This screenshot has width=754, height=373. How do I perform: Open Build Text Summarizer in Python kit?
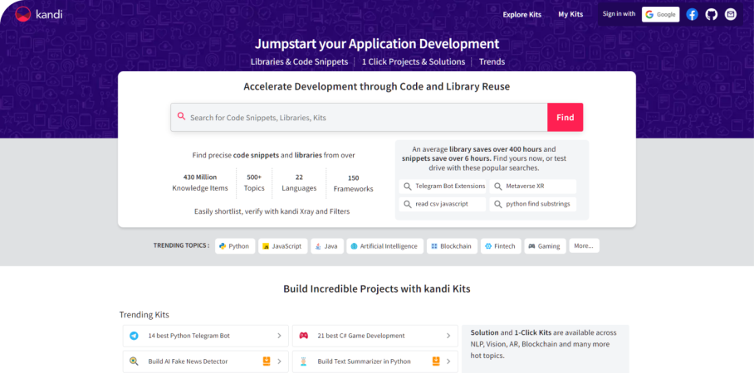click(x=375, y=361)
